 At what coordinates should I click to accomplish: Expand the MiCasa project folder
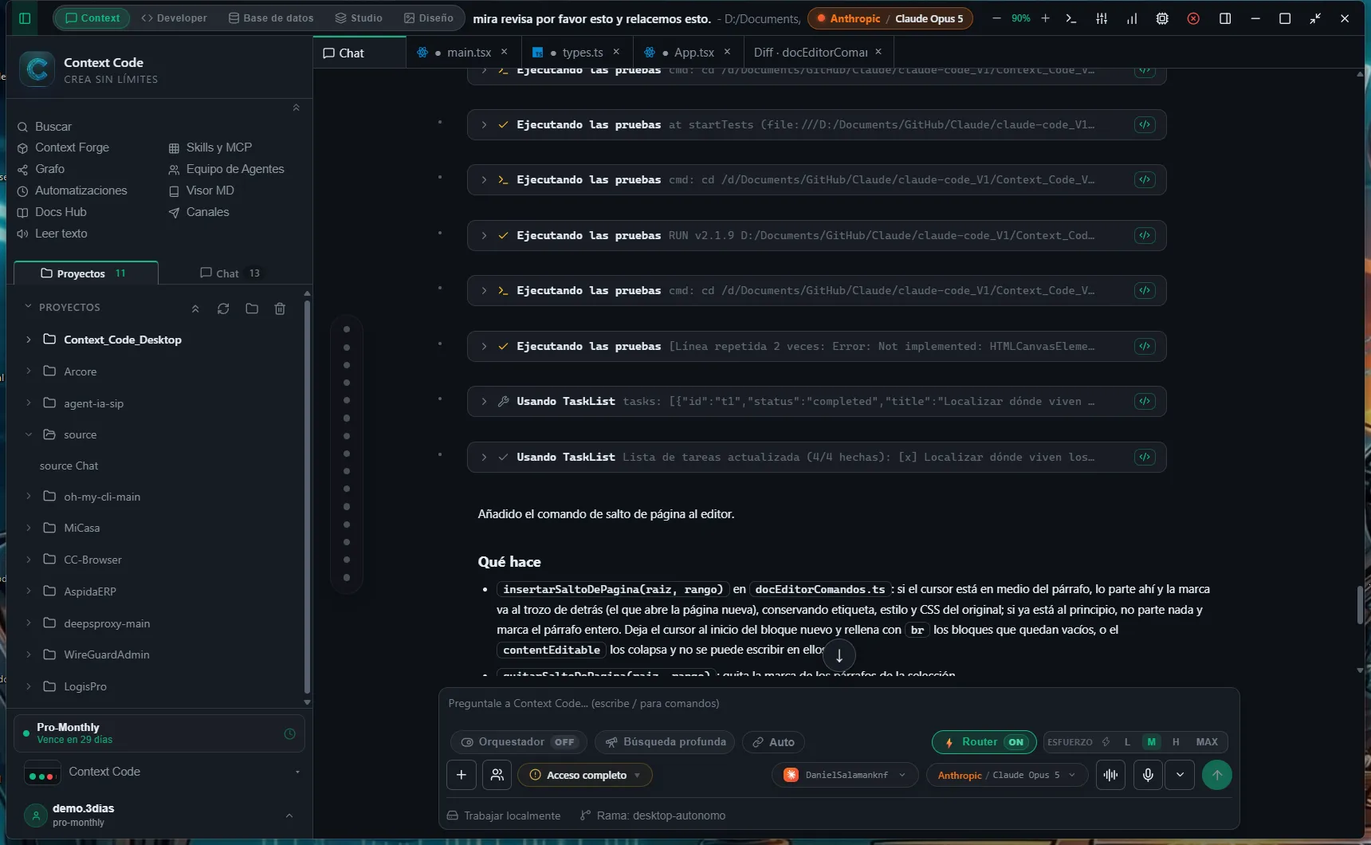pyautogui.click(x=29, y=528)
